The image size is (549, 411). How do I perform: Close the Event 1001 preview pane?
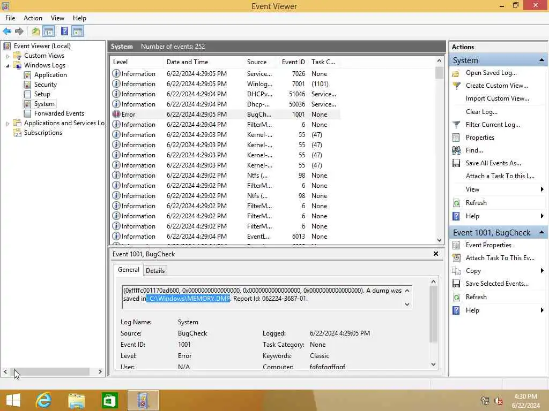[x=436, y=254]
